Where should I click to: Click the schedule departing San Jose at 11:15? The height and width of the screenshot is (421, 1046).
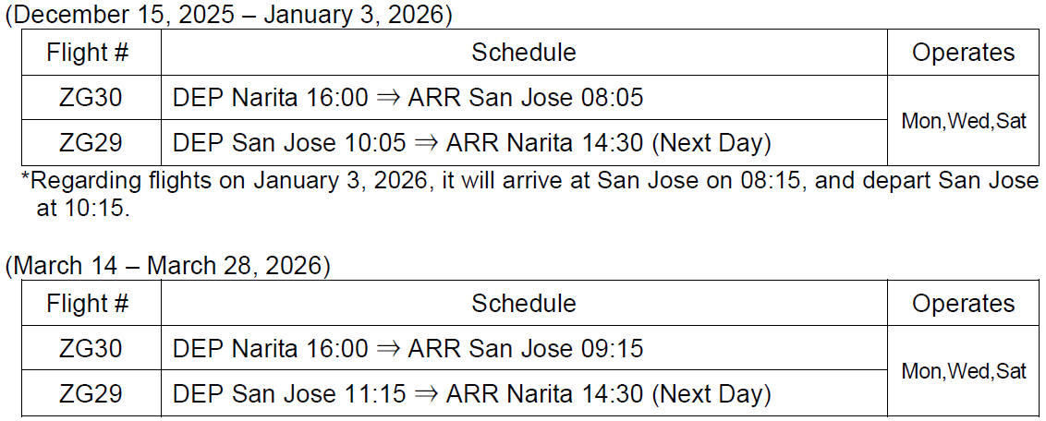(x=470, y=394)
